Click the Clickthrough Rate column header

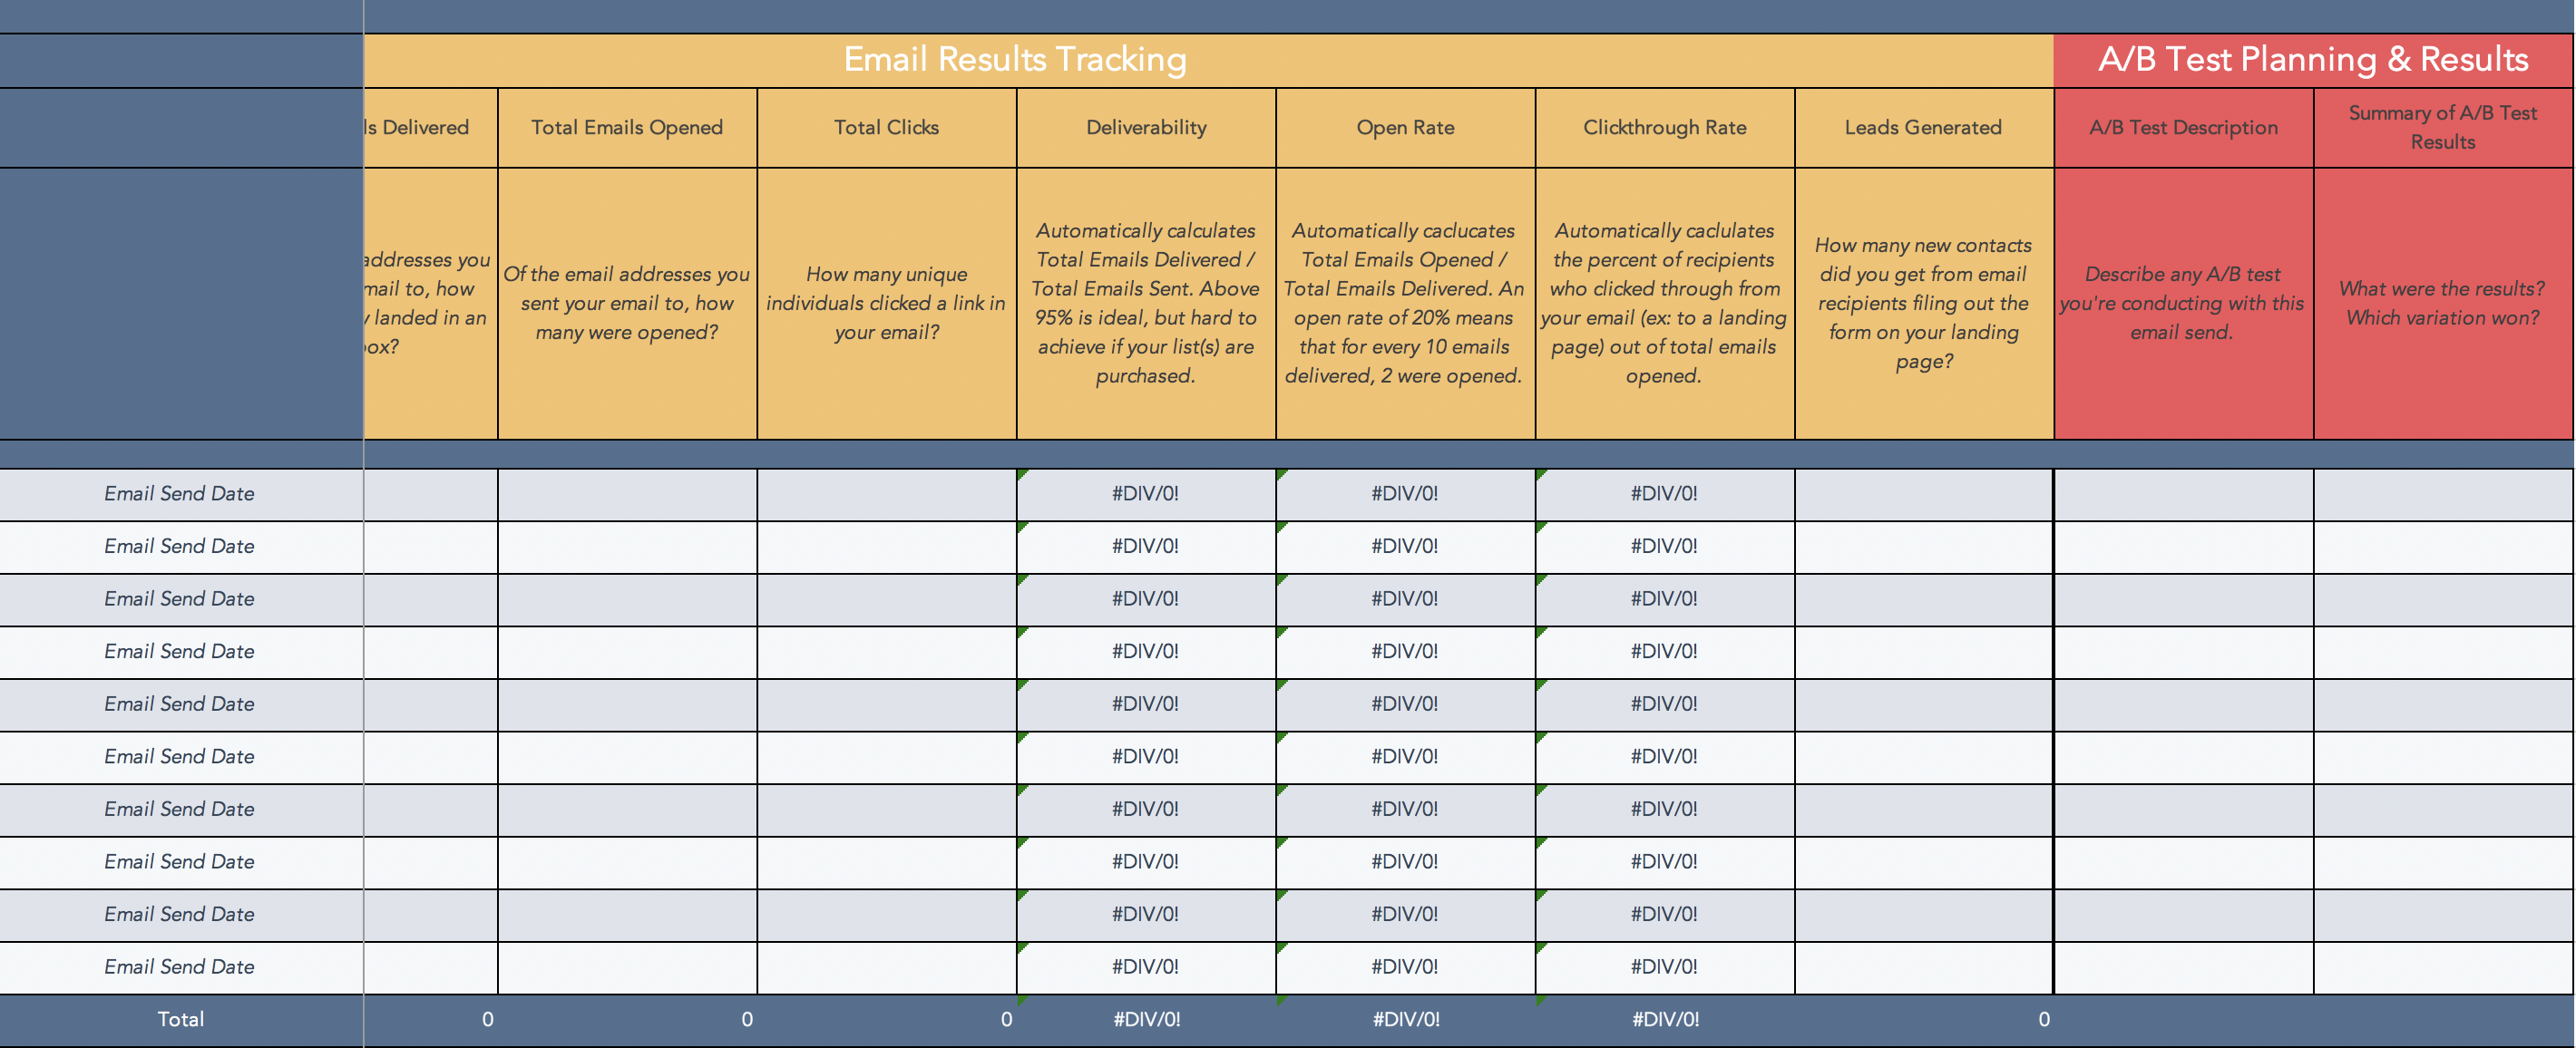tap(1664, 128)
